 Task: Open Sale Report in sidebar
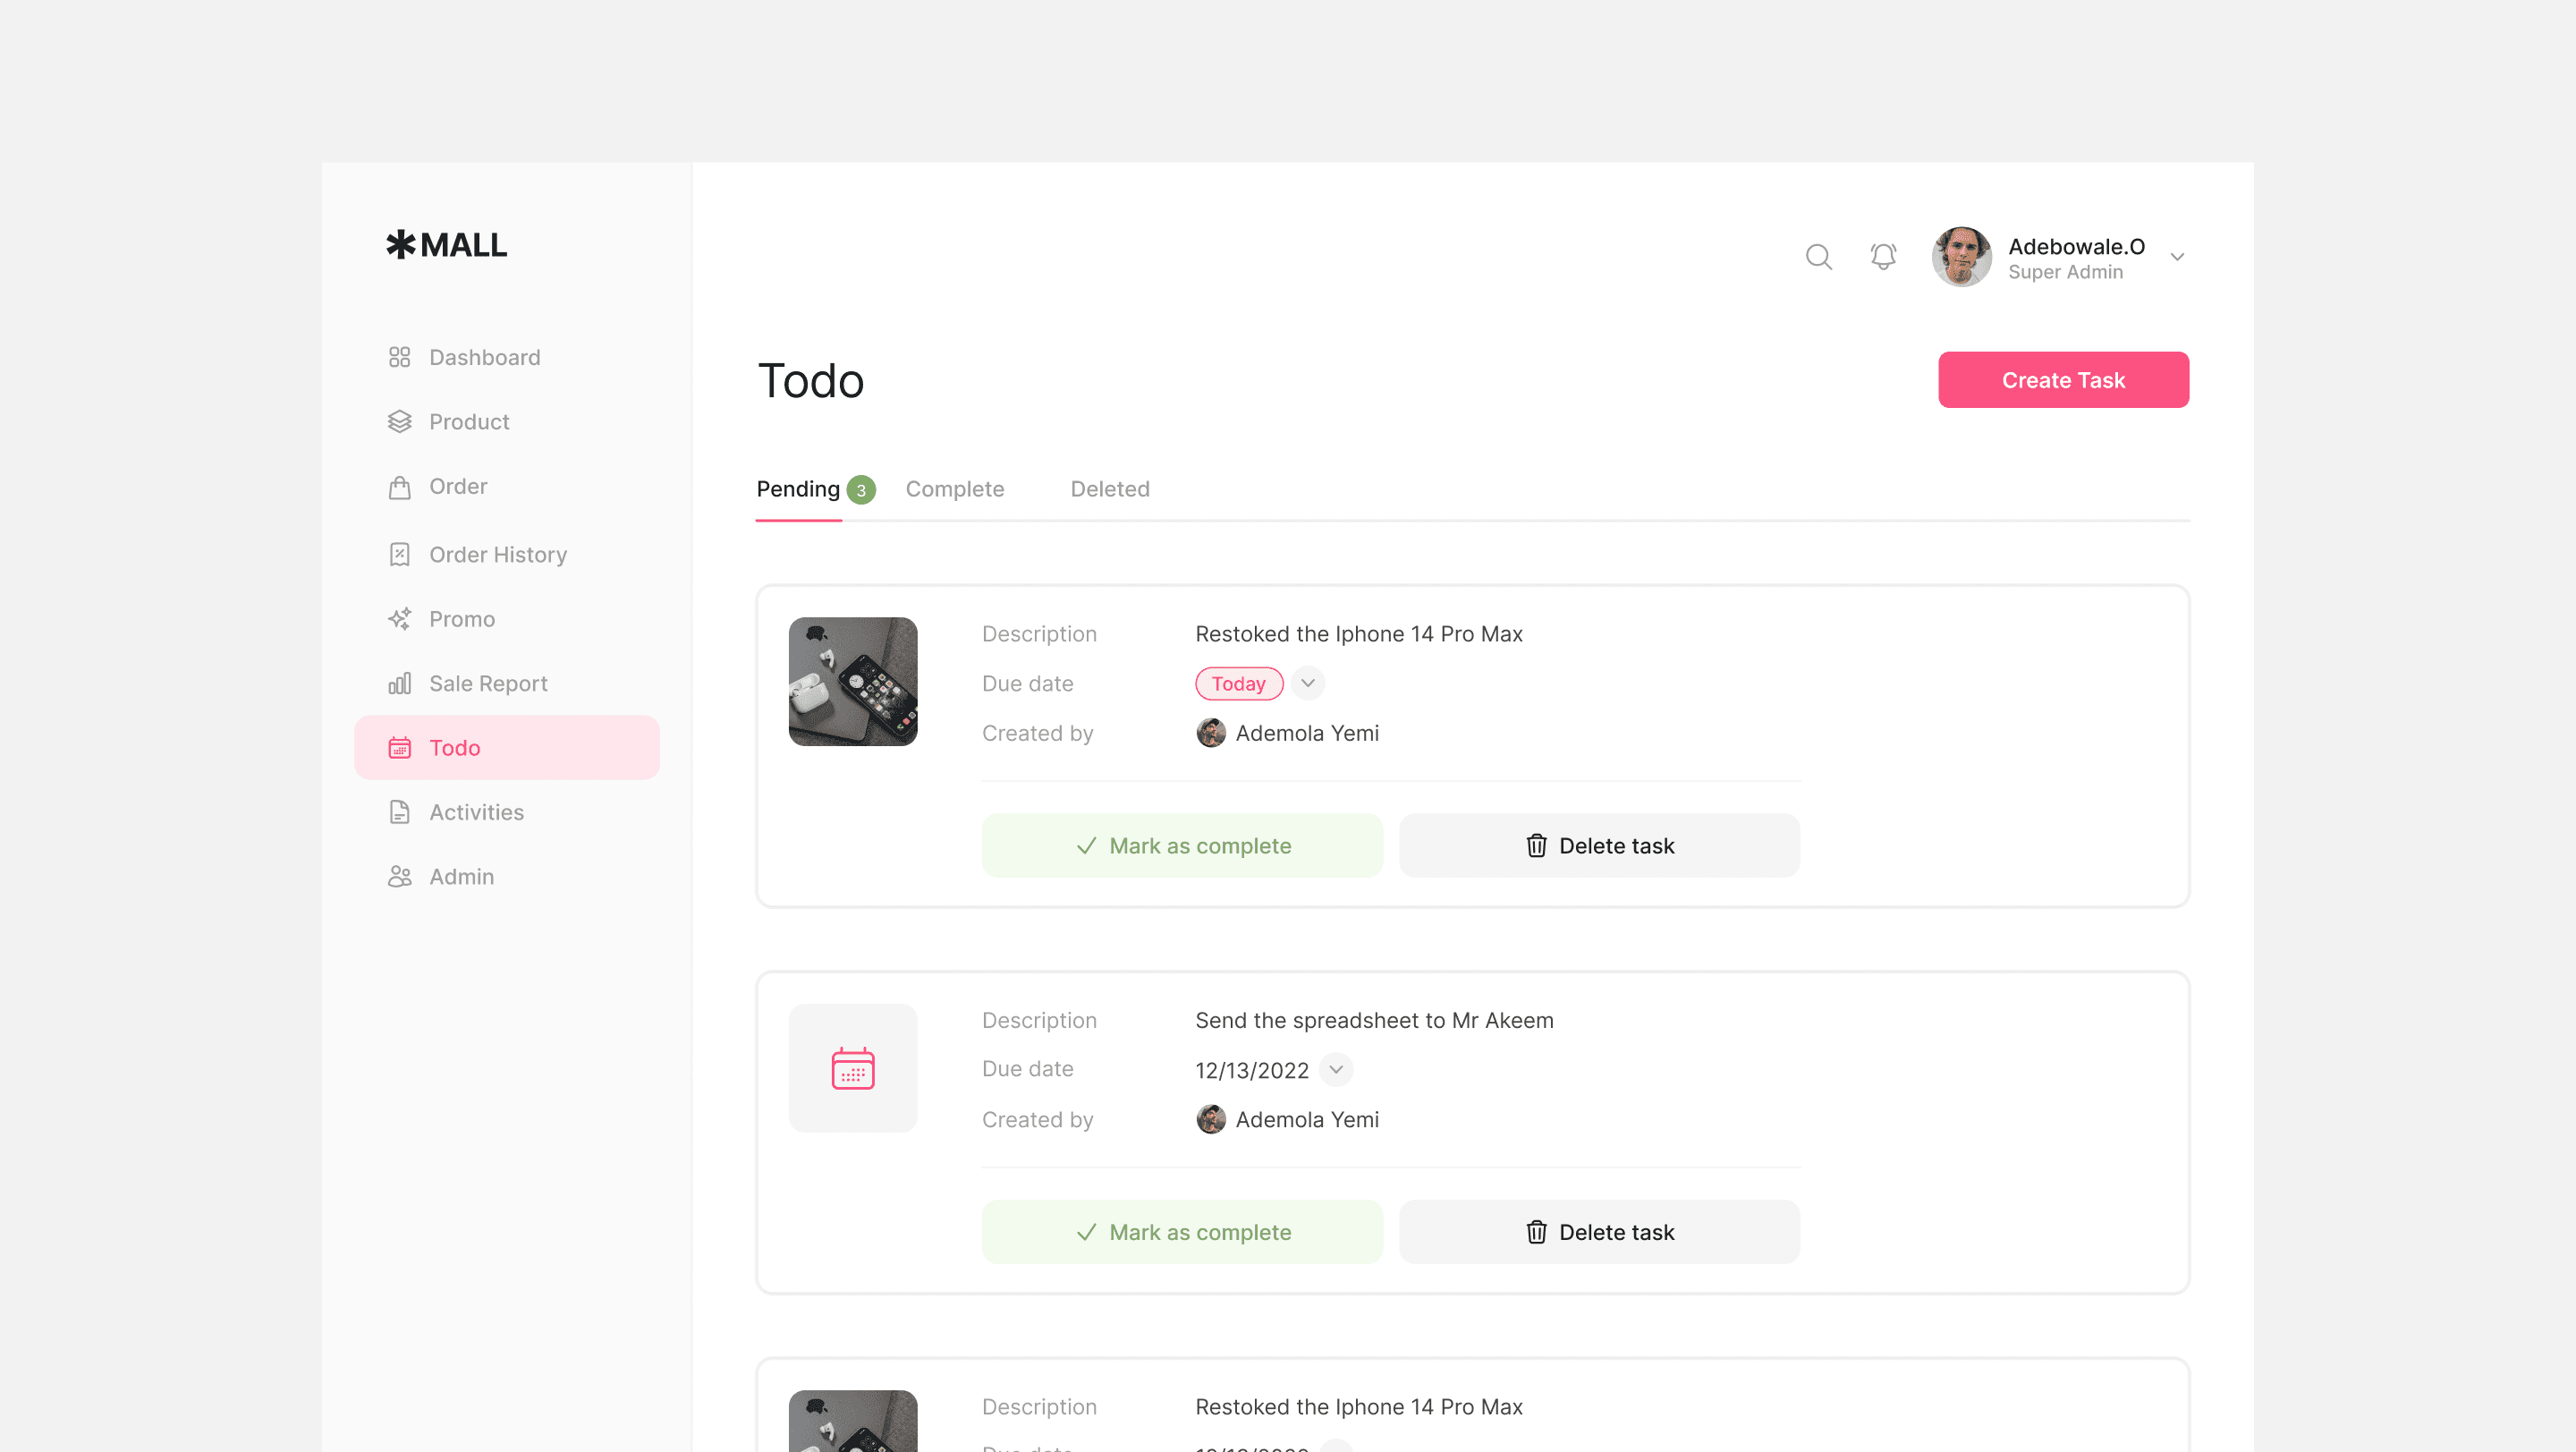coord(487,683)
